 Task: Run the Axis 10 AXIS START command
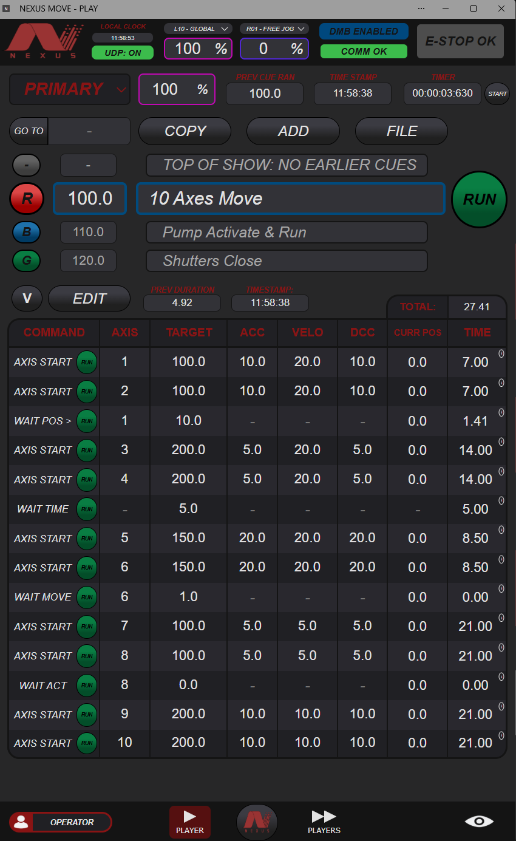(87, 743)
